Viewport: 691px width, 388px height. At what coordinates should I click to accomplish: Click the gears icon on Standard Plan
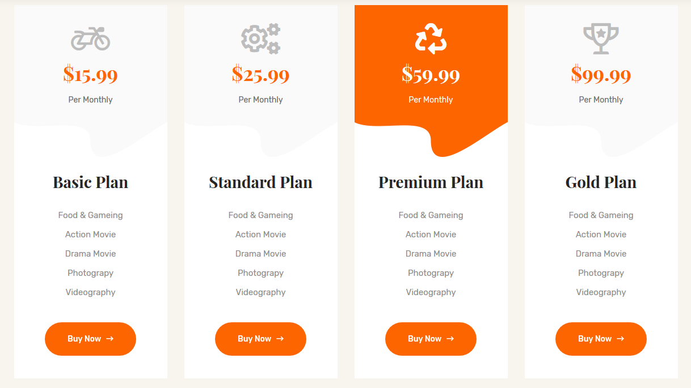[261, 39]
